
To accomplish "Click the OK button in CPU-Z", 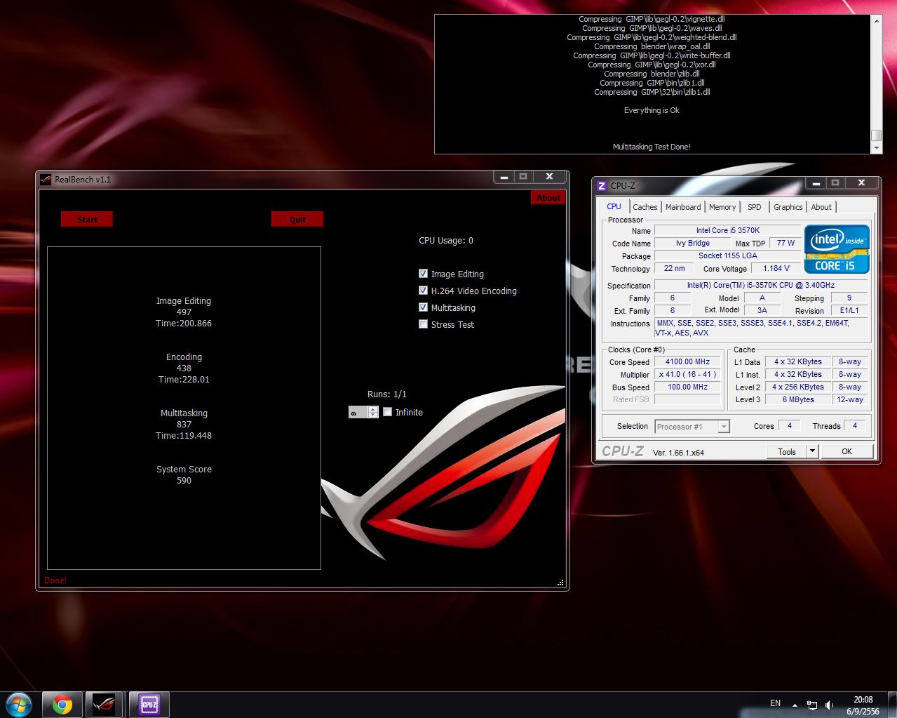I will (847, 451).
